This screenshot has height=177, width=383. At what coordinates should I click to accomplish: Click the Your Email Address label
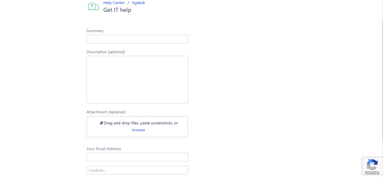point(104,149)
